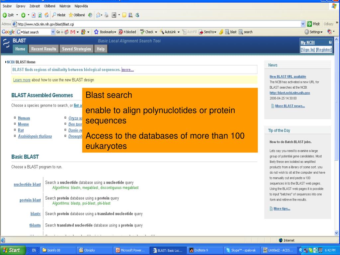The image size is (340, 255).
Task: Go back with the Zpět button
Action: (x=8, y=15)
